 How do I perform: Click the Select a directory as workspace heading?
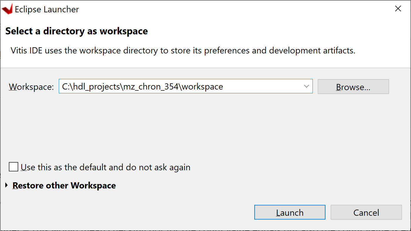coord(76,31)
